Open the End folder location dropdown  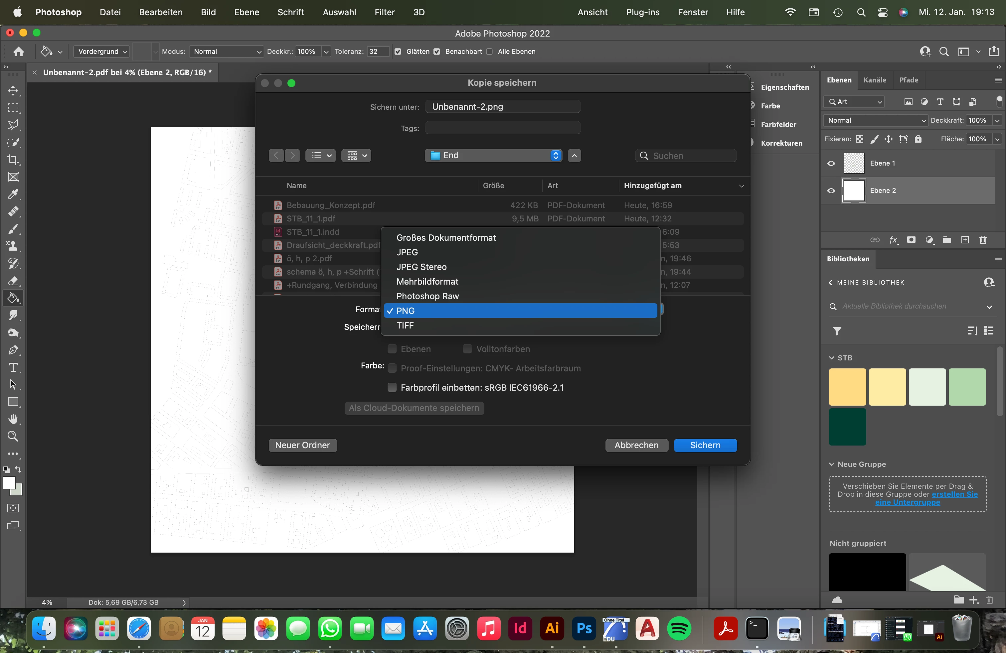tap(493, 155)
